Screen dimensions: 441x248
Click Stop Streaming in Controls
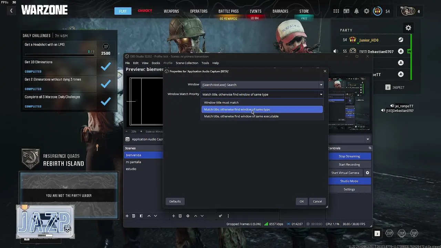pos(349,156)
